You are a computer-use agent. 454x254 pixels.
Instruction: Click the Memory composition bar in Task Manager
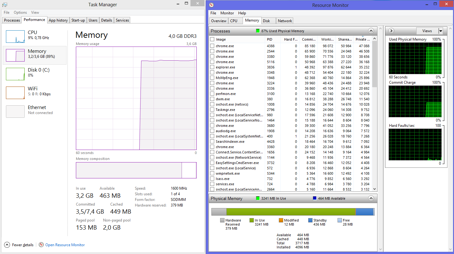click(136, 170)
